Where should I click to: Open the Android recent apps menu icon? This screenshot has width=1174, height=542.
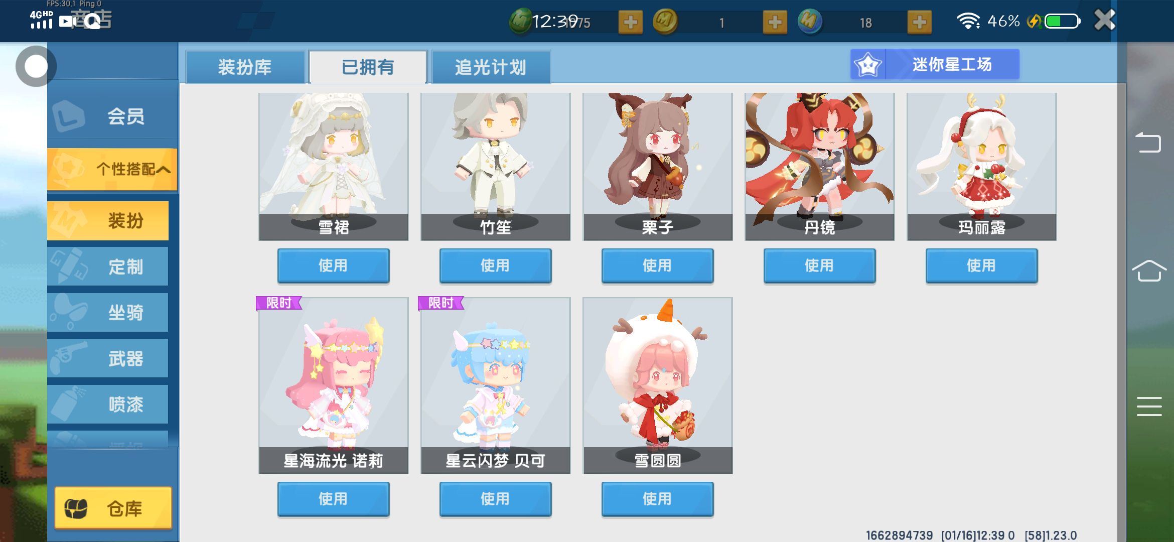1149,406
